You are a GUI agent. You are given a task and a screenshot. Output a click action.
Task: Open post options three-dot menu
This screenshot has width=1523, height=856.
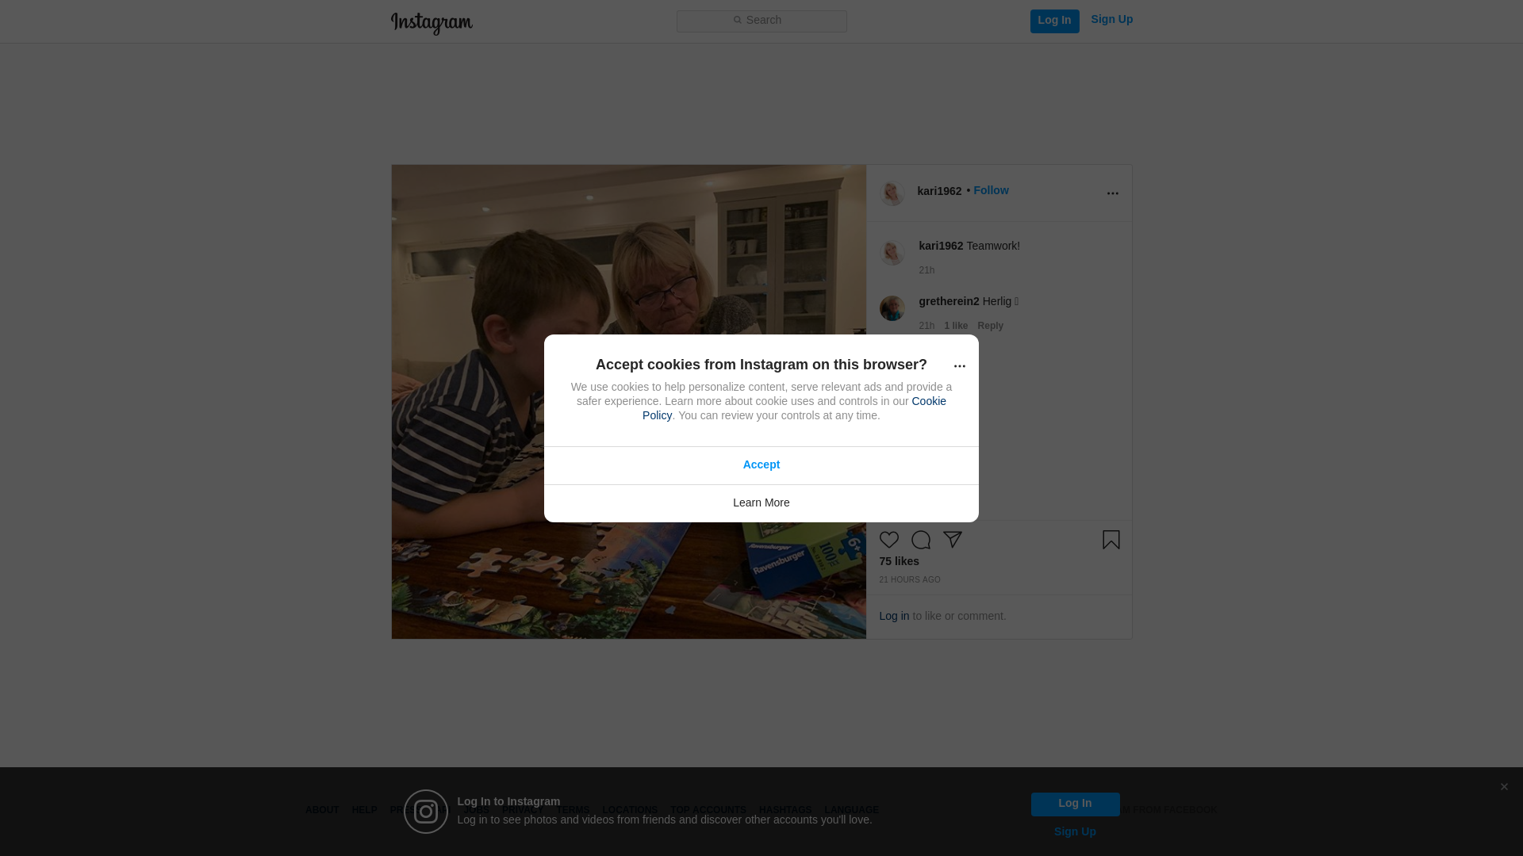(x=1112, y=193)
